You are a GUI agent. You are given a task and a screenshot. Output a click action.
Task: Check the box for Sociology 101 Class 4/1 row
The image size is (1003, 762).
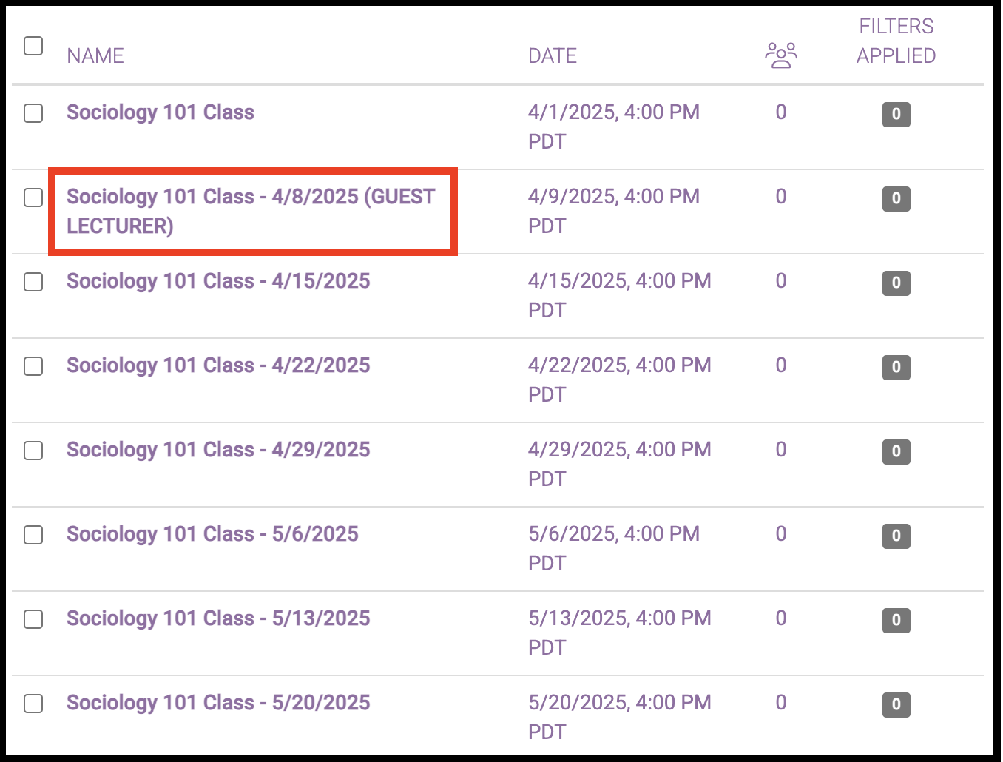[33, 113]
